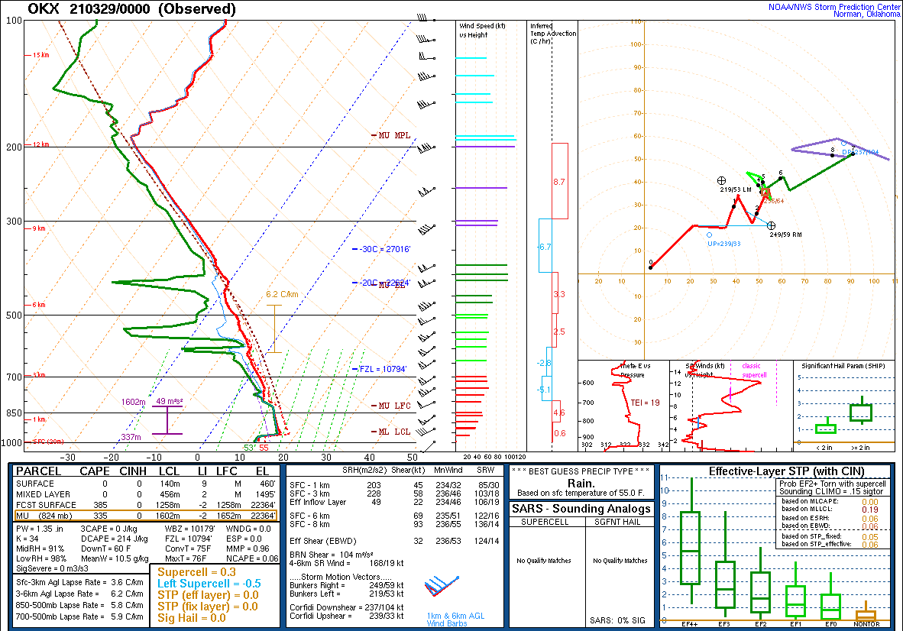Viewport: 903px width, 631px height.
Task: Click 'SARS - Sounding Analogs' header
Action: [x=581, y=509]
